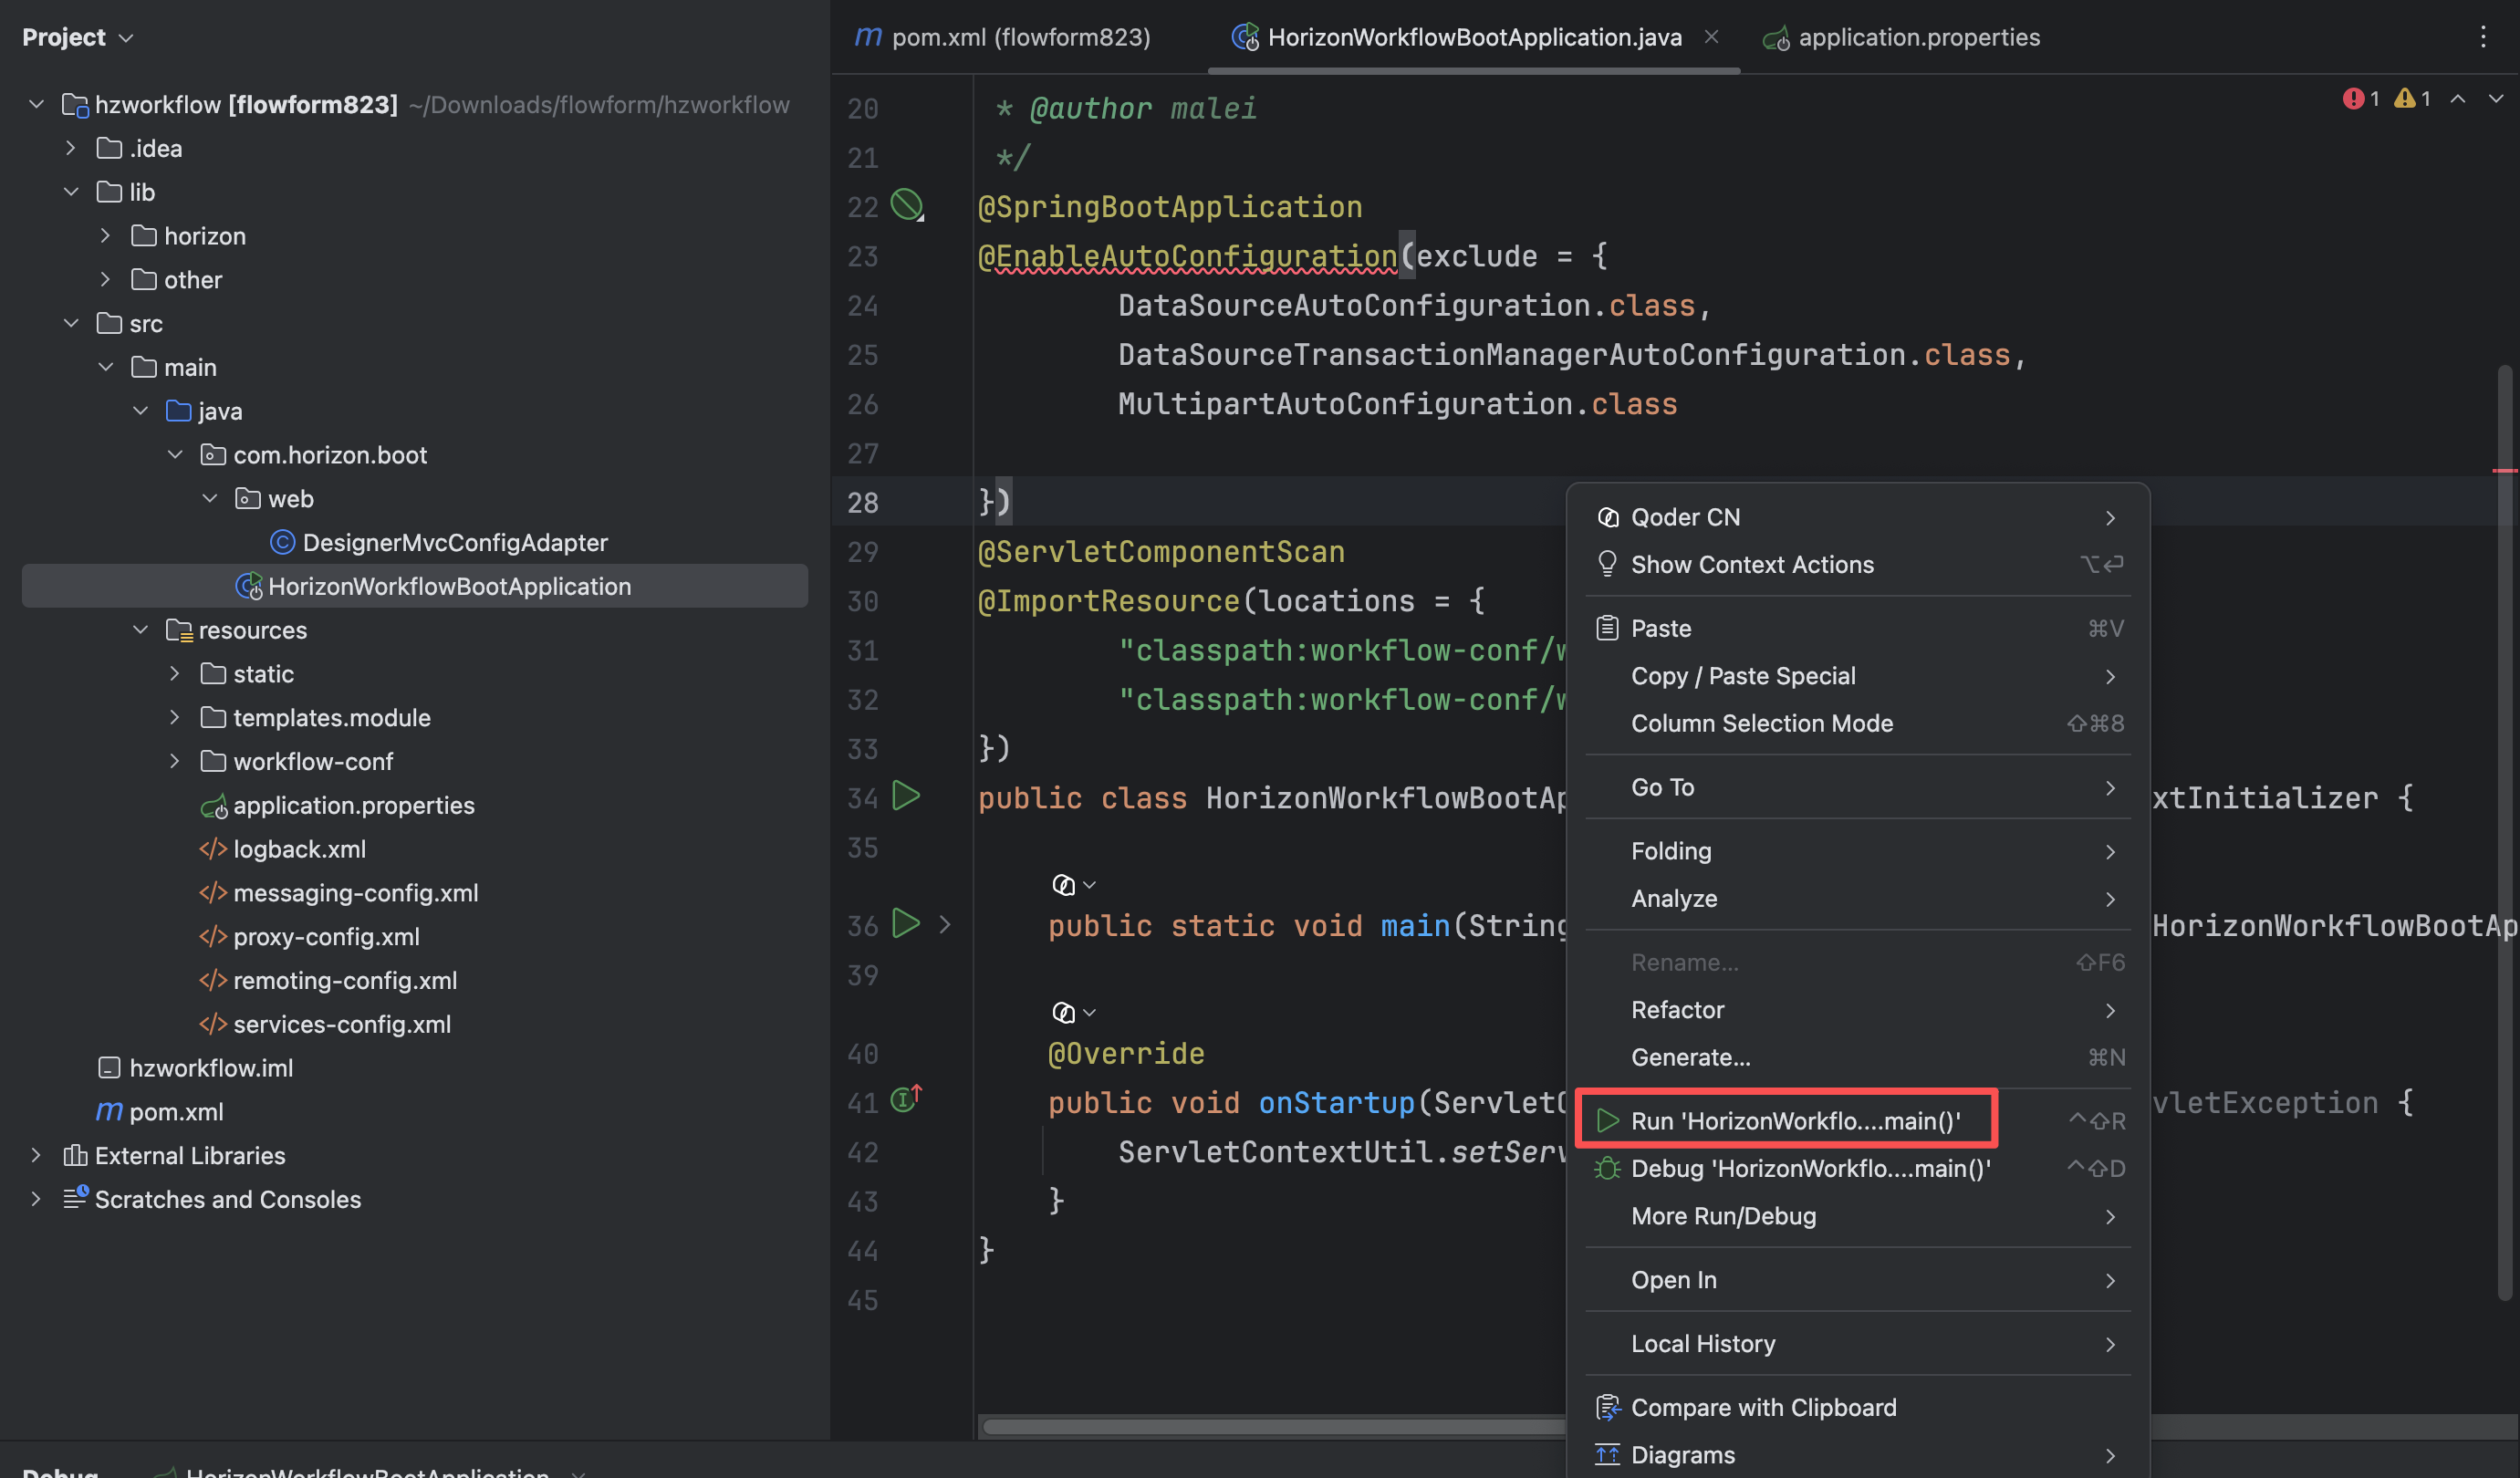Click the bug icon next to Debug entry

pos(1607,1168)
